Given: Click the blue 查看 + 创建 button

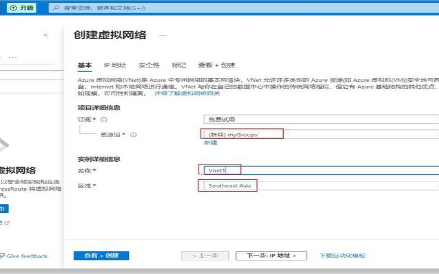Looking at the screenshot, I should click(x=101, y=256).
